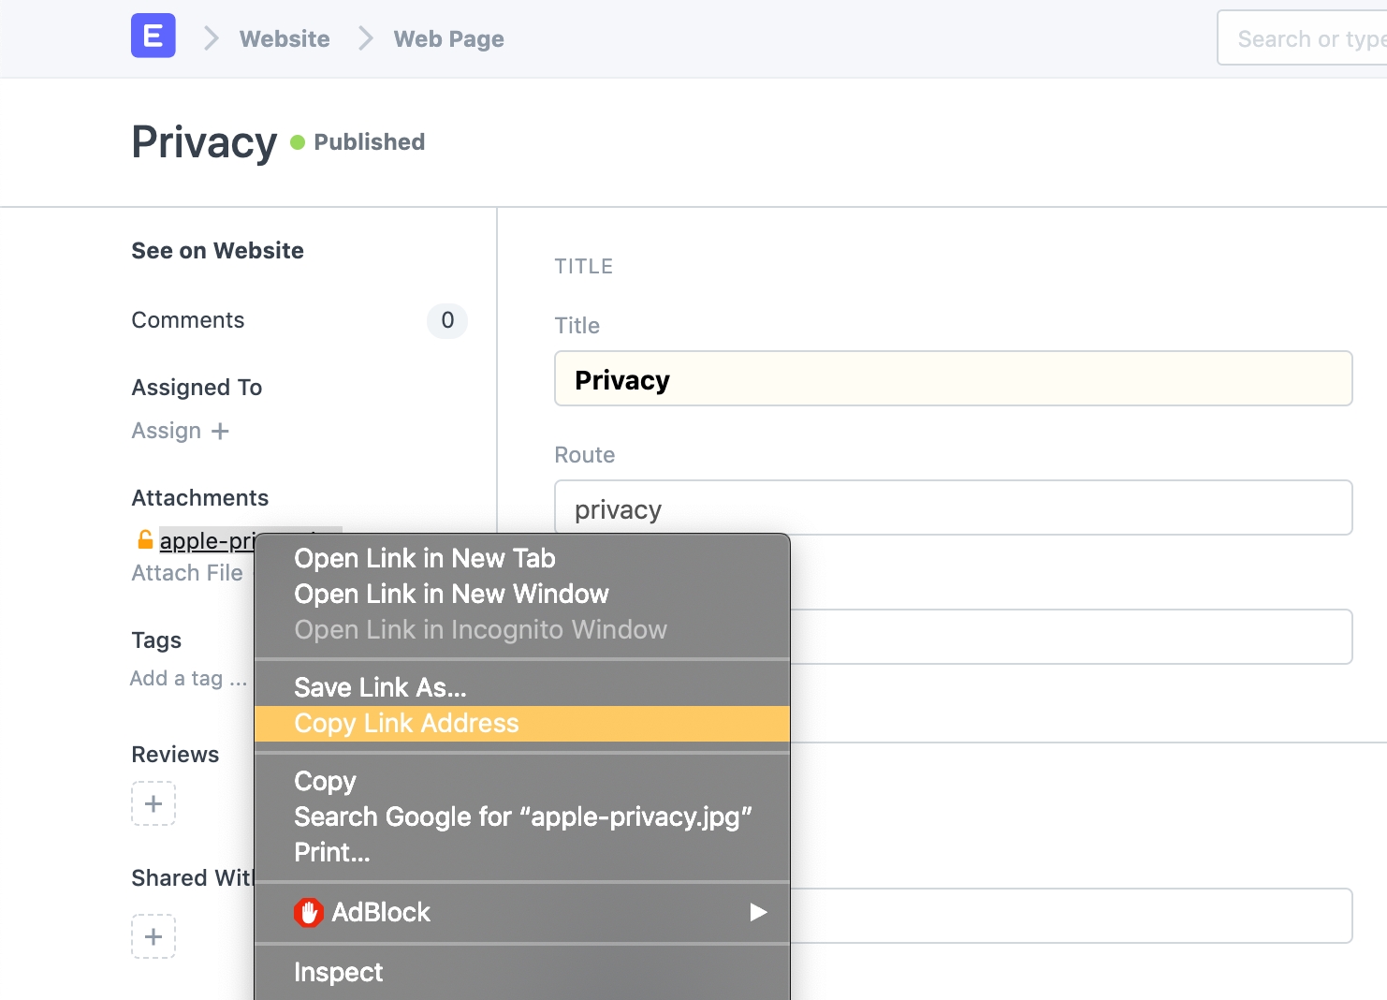The width and height of the screenshot is (1387, 1000).
Task: Click the ERPNext logo icon
Action: pos(153,37)
